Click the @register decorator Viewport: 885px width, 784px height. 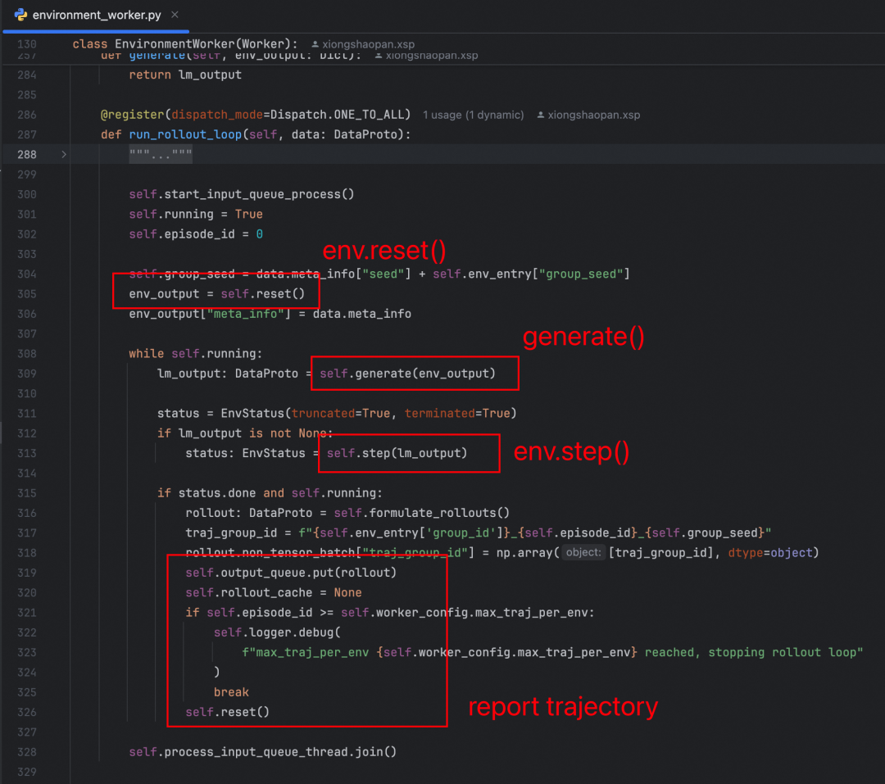[129, 115]
